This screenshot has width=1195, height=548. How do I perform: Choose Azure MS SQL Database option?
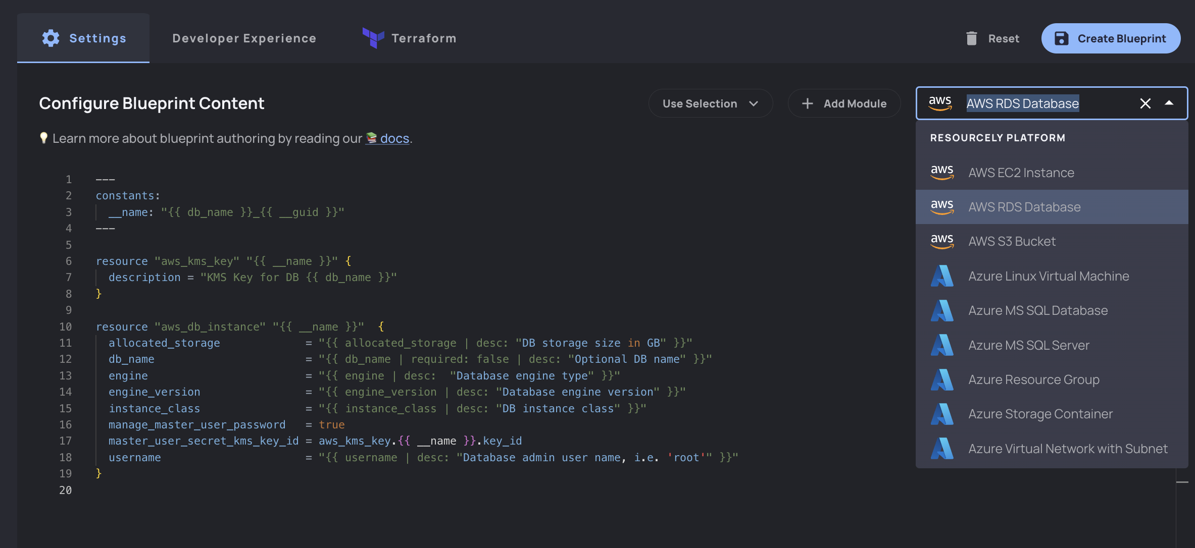pos(1052,310)
